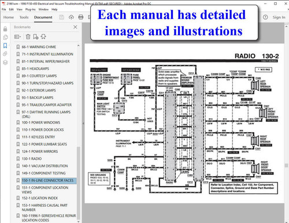Open bookmark 122-1 POWER LUMBAR SEATS

(x=45, y=144)
